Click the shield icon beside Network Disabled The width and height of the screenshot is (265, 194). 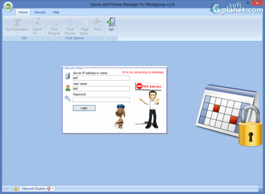click(49, 189)
